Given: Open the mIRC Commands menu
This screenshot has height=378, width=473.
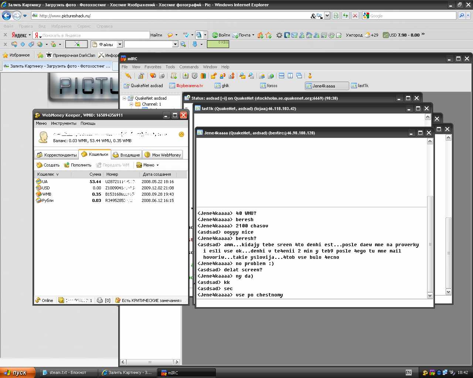Looking at the screenshot, I should pos(189,67).
